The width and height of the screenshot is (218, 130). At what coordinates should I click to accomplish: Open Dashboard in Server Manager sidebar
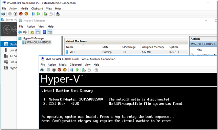[x=9, y=44]
